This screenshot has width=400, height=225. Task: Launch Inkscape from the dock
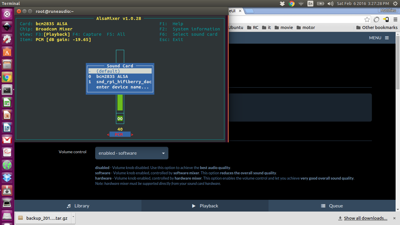(x=7, y=27)
